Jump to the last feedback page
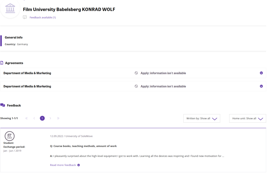Viewport: 267px width, 173px height. 58,118
